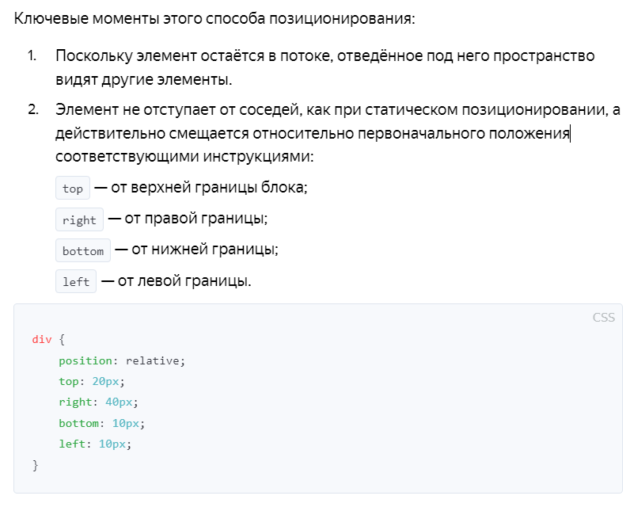Click the closing brace in code block
Screen dimensions: 630x507
pos(36,465)
